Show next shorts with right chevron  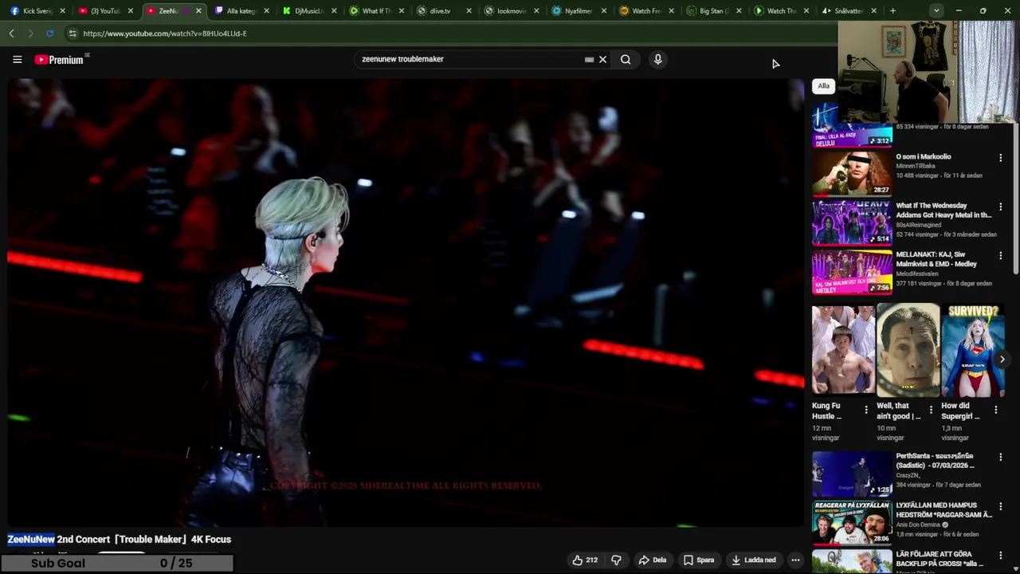coord(1002,360)
